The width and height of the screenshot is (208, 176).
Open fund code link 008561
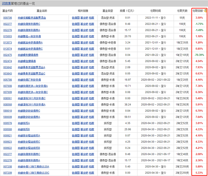(x=7, y=98)
